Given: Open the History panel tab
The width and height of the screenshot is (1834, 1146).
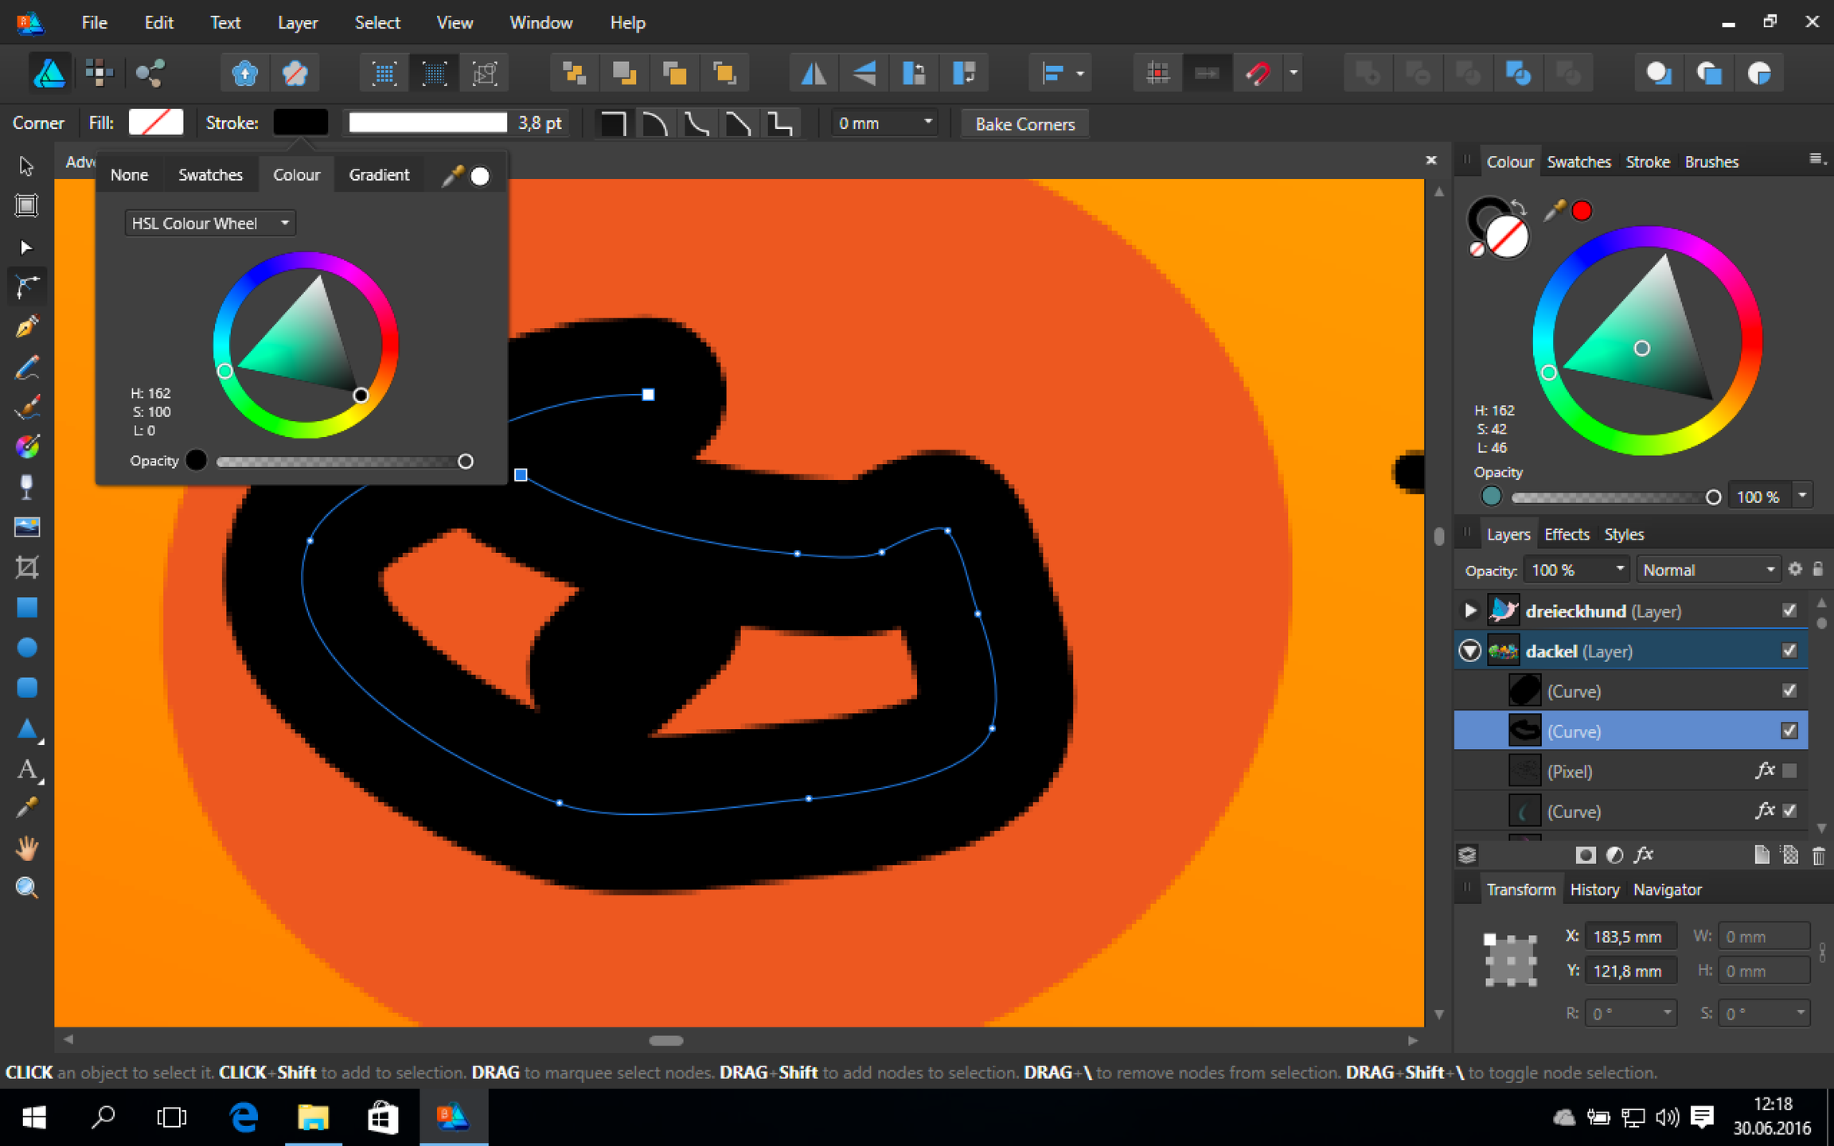Looking at the screenshot, I should tap(1594, 890).
